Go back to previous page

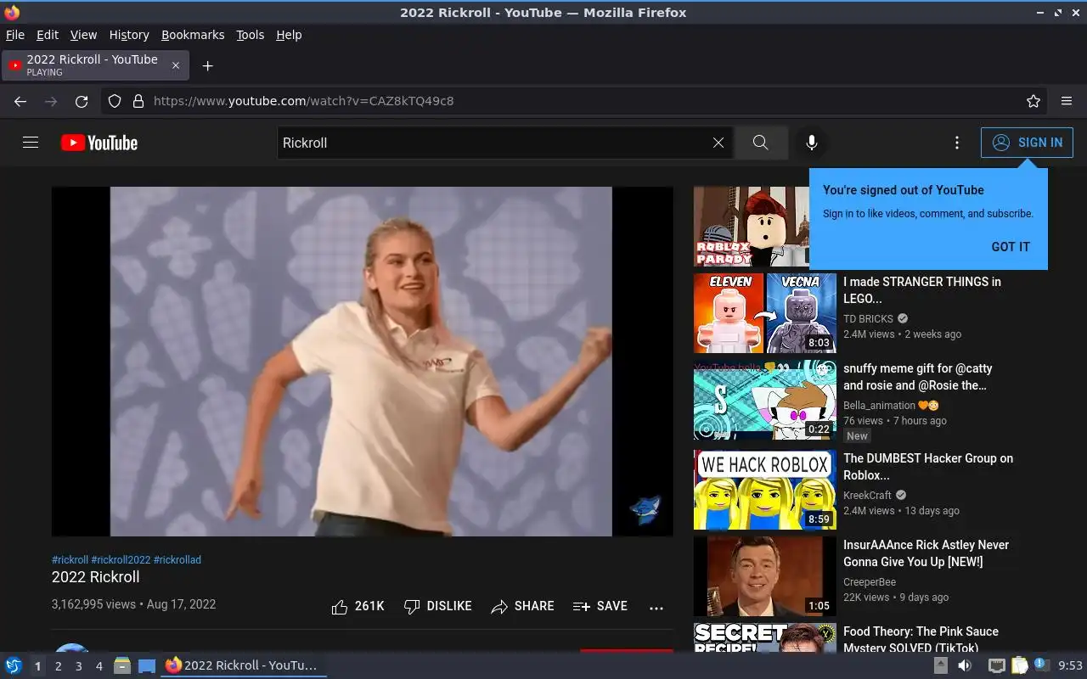point(20,101)
